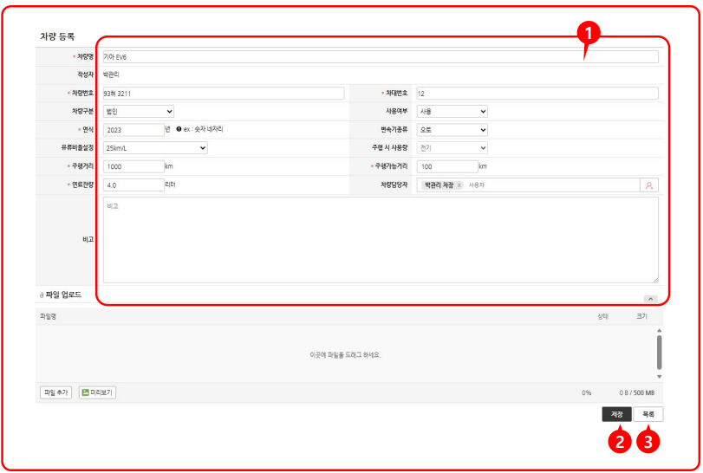This screenshot has height=473, width=703.
Task: Click inside the 비고 notes textarea
Action: (380, 240)
